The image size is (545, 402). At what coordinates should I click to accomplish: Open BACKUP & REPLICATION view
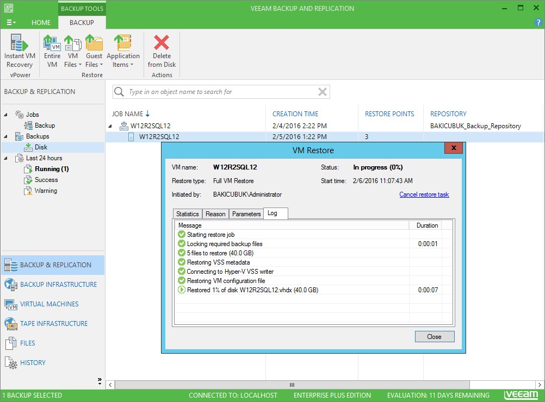53,265
